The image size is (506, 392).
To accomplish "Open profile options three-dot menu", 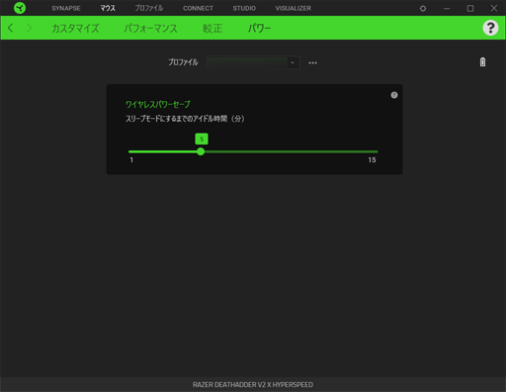I will pyautogui.click(x=312, y=62).
